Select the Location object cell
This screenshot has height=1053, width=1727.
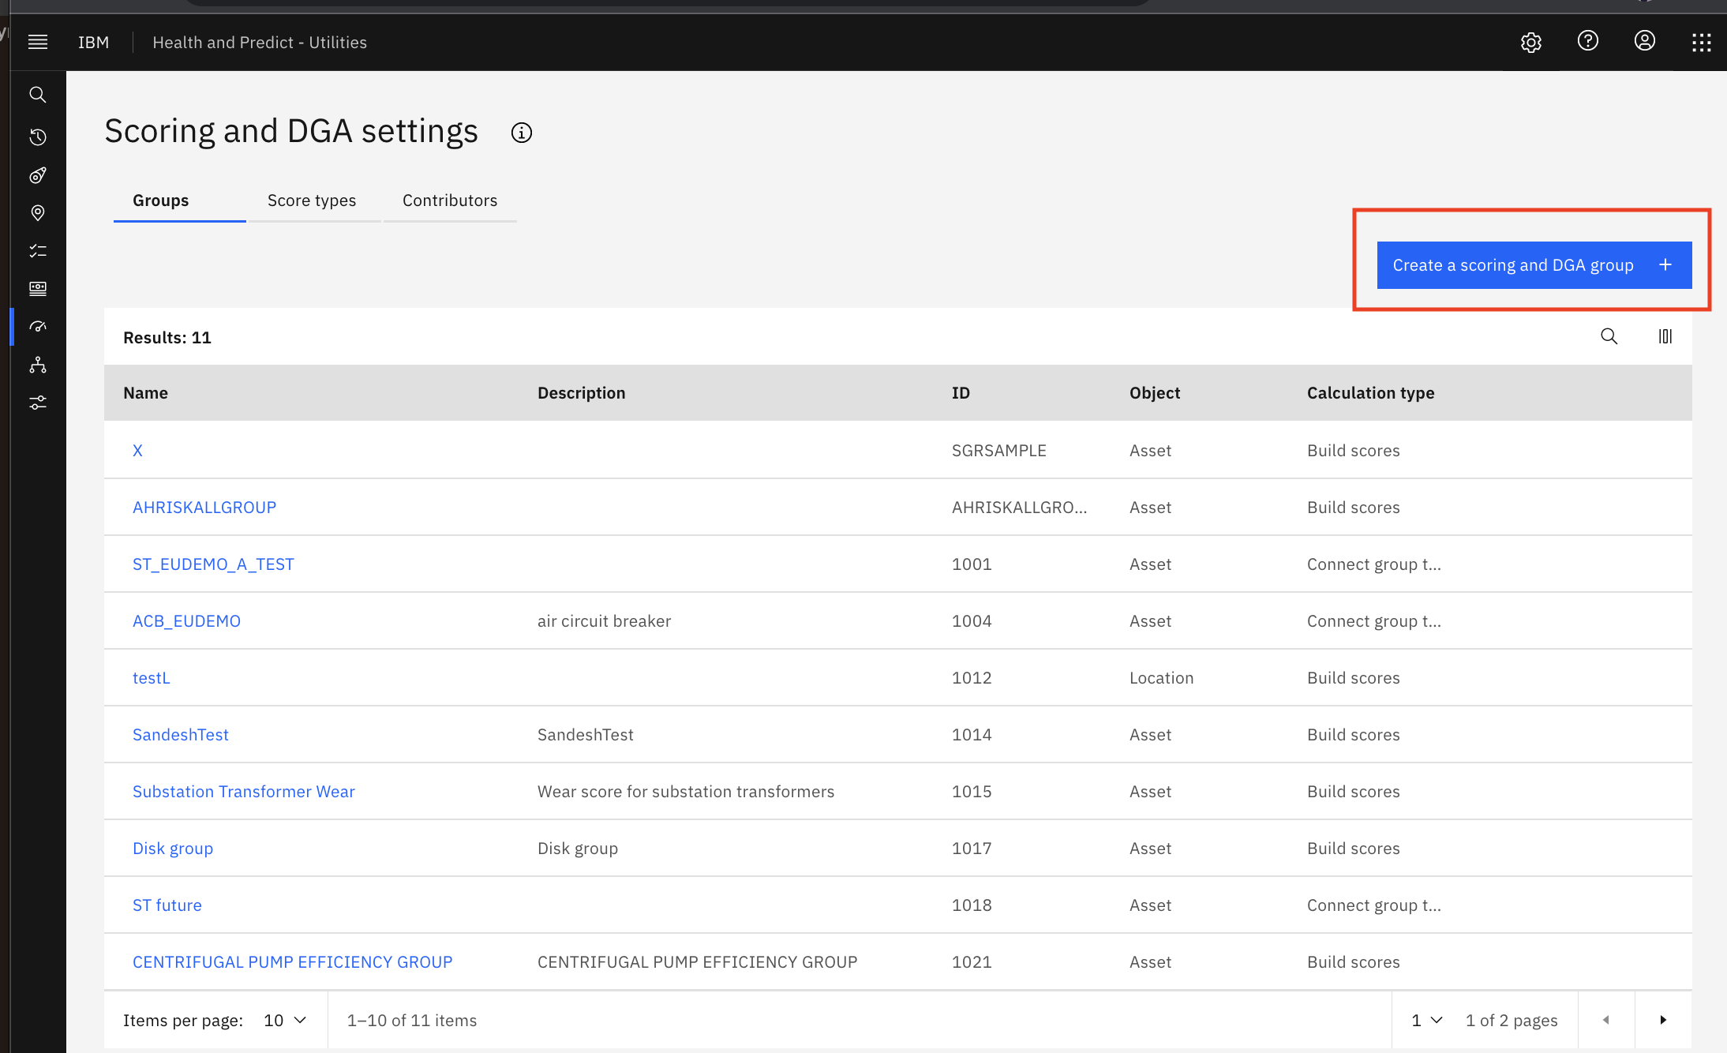(x=1161, y=678)
